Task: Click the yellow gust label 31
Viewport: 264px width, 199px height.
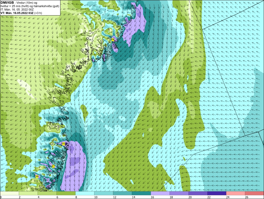Action: click(63, 144)
